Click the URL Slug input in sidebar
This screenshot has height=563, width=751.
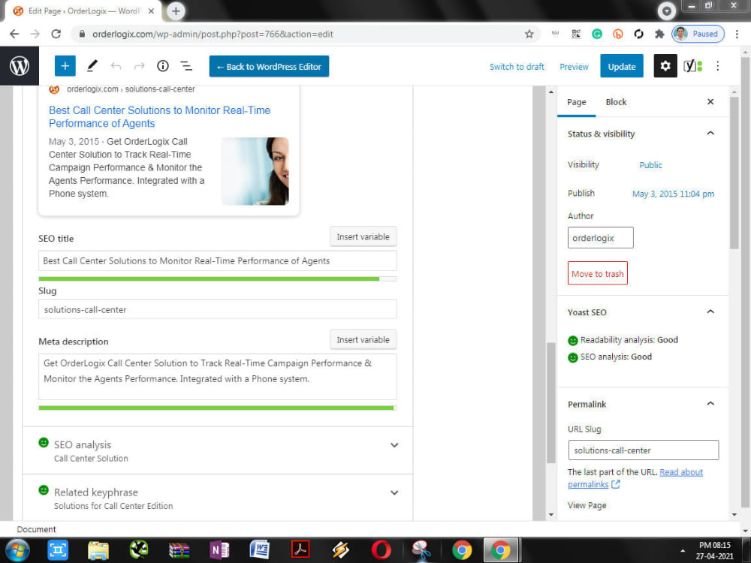coord(643,450)
